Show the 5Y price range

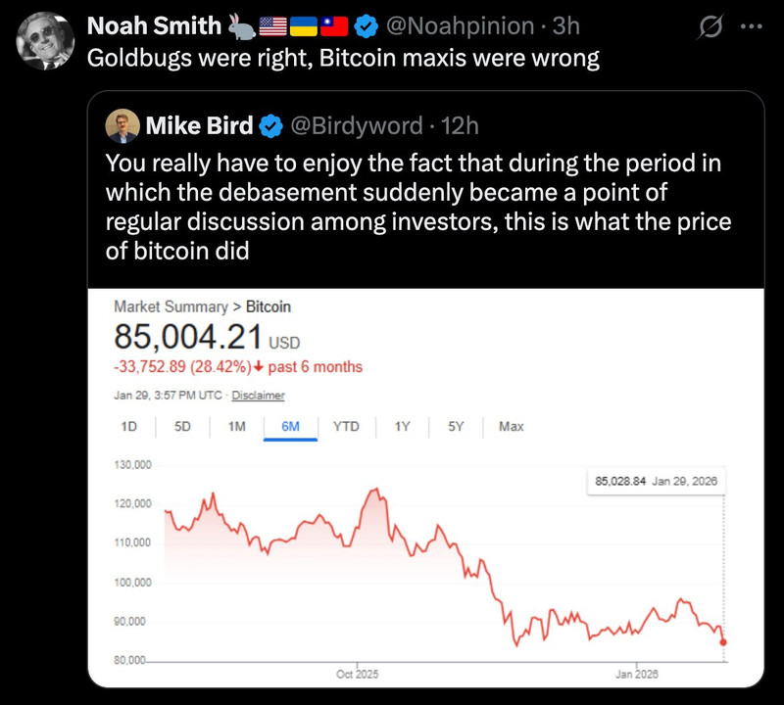456,426
